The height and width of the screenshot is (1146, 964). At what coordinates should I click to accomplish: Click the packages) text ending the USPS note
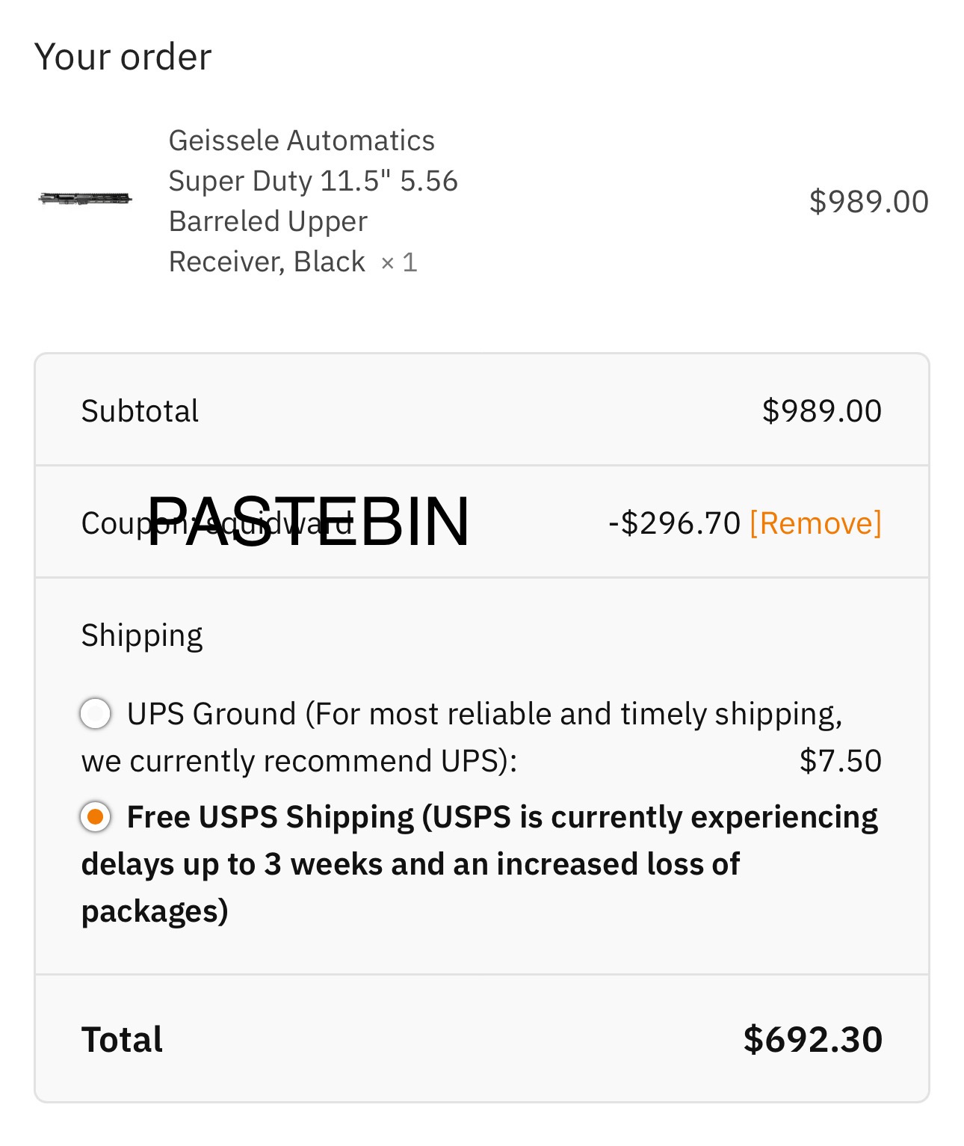[155, 911]
